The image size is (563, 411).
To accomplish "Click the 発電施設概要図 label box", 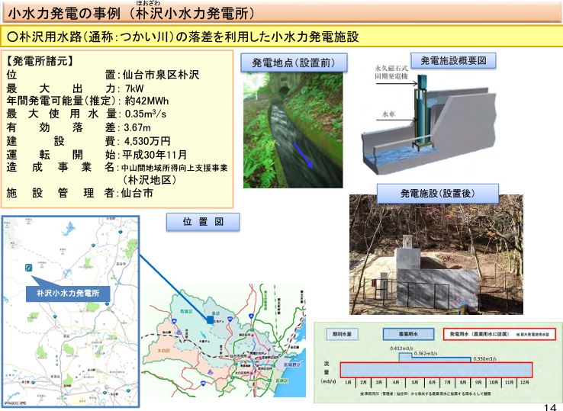I will point(453,60).
